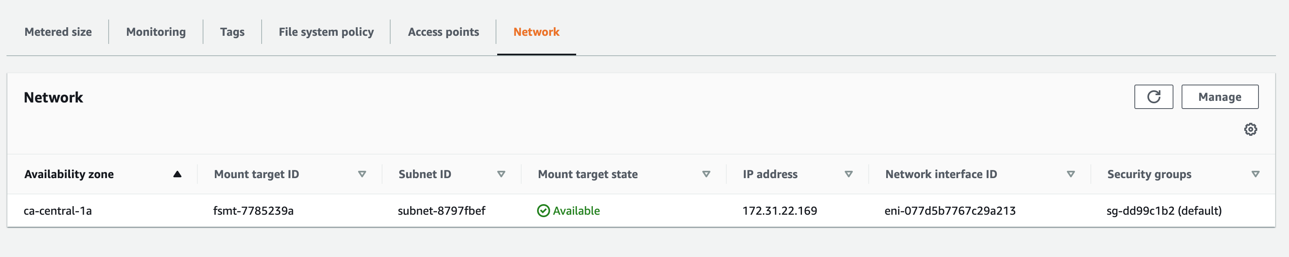Image resolution: width=1289 pixels, height=257 pixels.
Task: Click the Available status check icon
Action: 544,211
